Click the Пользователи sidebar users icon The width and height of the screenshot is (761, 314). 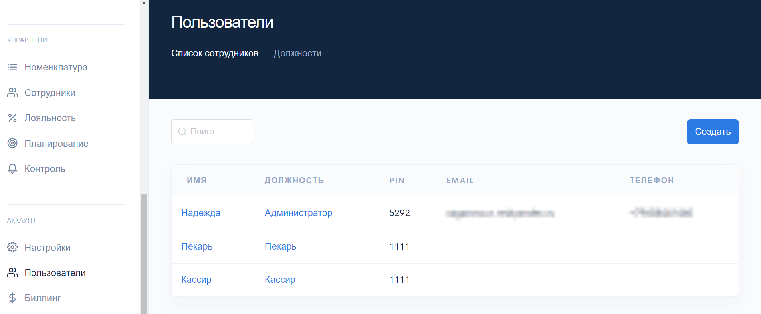coord(12,273)
